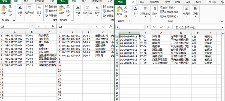Open 字体 font group in right window

click(x=136, y=11)
